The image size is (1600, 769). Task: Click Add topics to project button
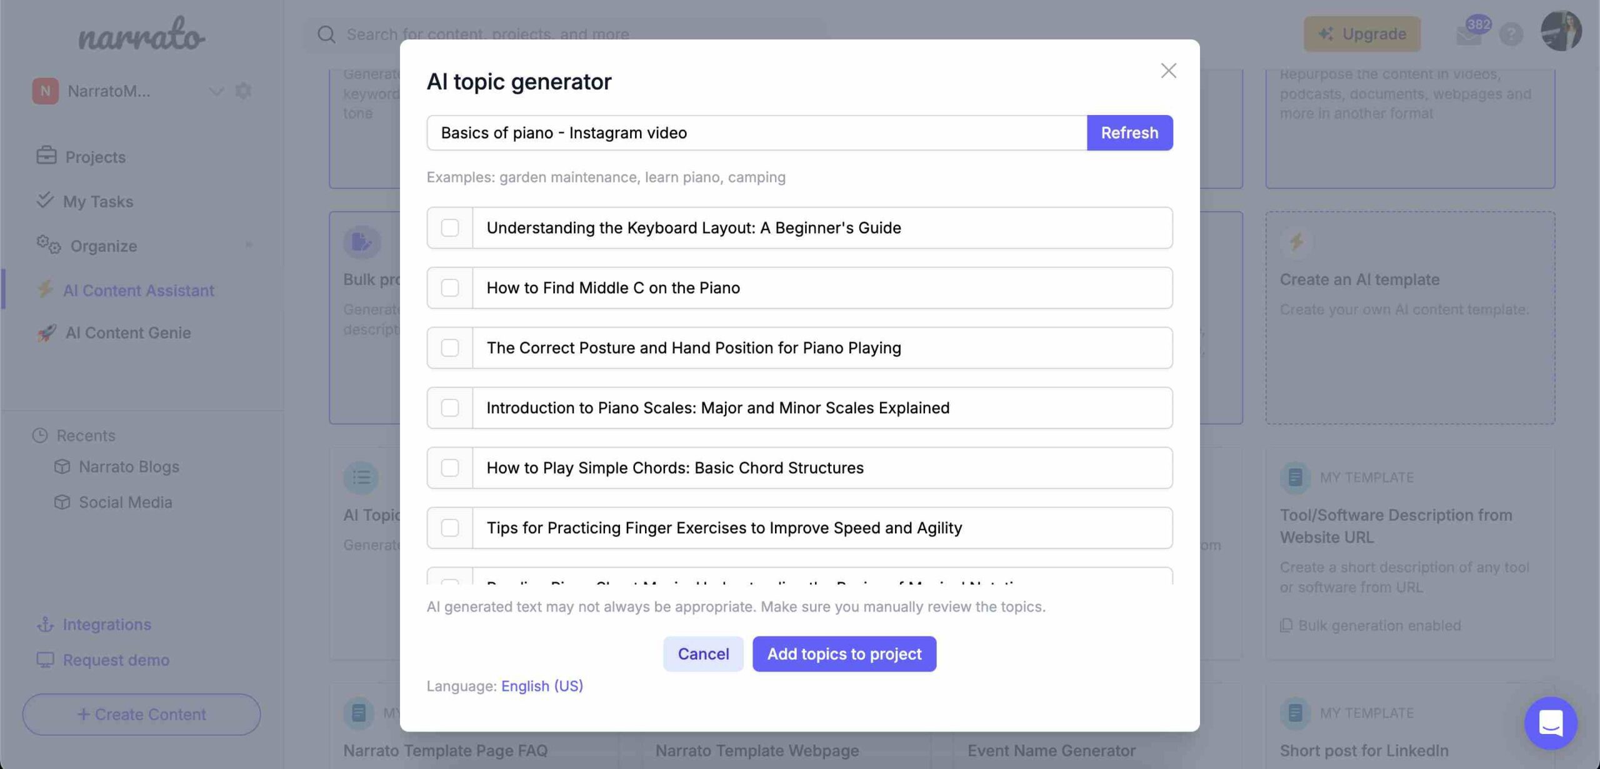844,653
